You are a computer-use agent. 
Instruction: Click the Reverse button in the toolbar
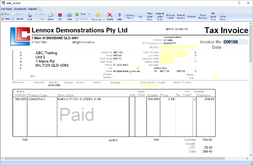click(x=191, y=17)
